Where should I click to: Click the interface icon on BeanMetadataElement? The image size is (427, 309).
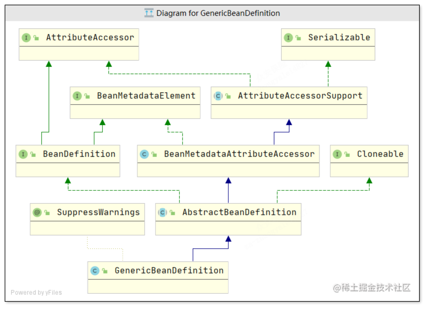[x=77, y=96]
